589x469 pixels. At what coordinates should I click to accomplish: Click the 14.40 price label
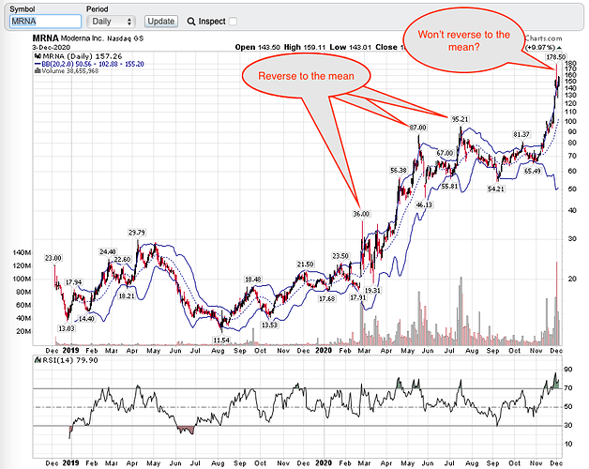tap(86, 319)
